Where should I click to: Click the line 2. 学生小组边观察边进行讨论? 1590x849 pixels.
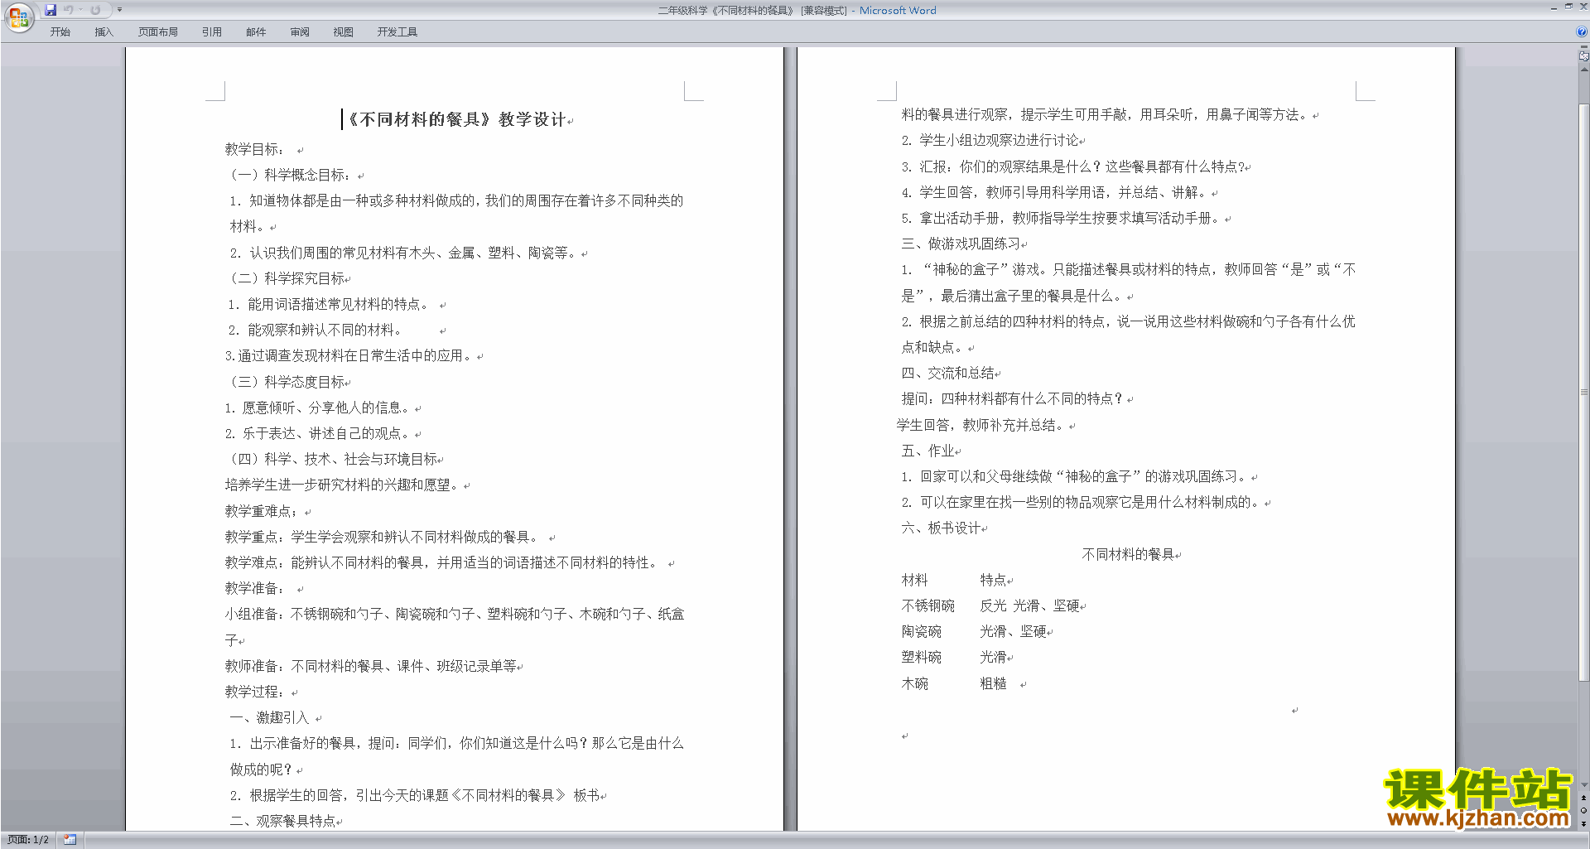point(990,140)
